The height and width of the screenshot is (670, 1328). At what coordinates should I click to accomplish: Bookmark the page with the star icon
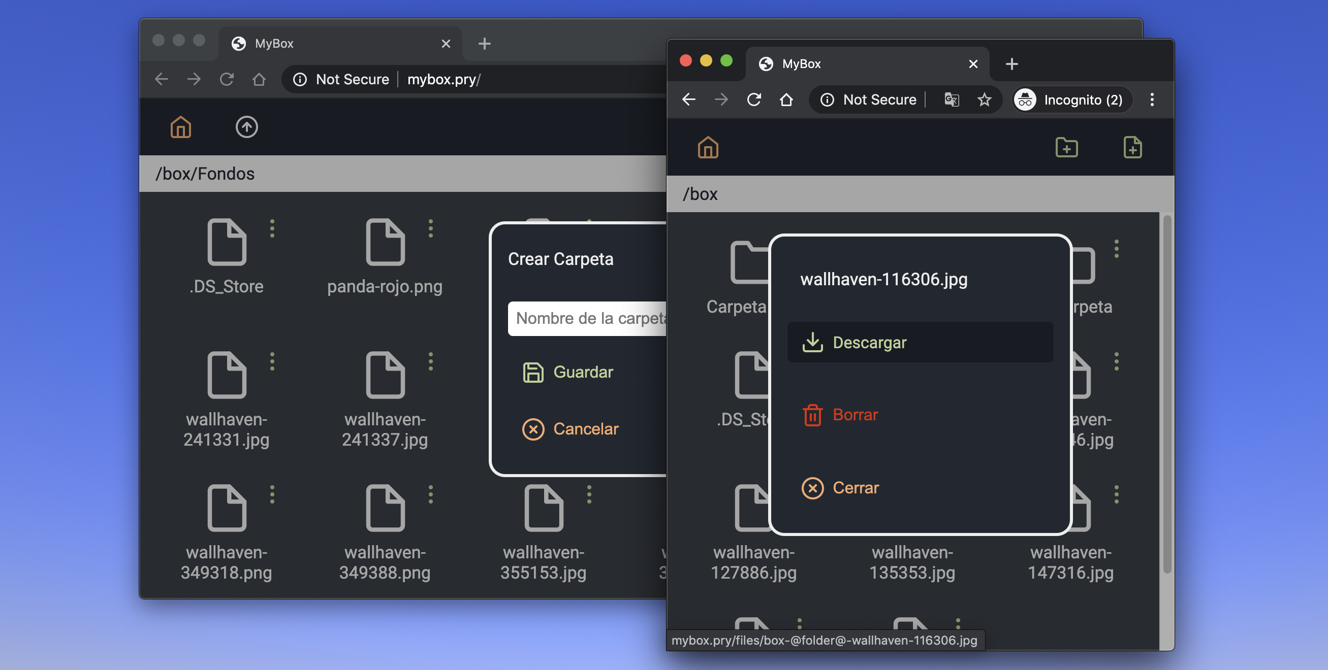click(x=984, y=99)
